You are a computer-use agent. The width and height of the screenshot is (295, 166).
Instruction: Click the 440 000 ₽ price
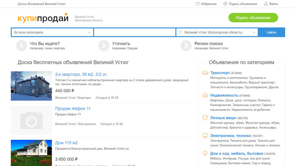pos(65,91)
